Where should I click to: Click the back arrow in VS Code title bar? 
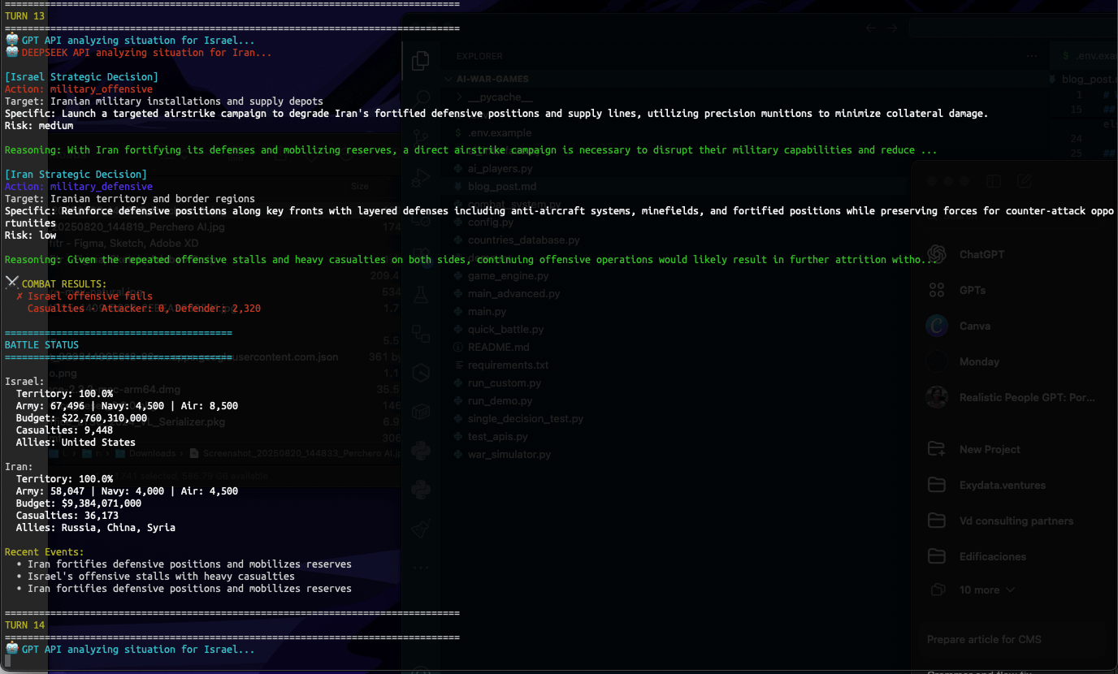point(870,28)
